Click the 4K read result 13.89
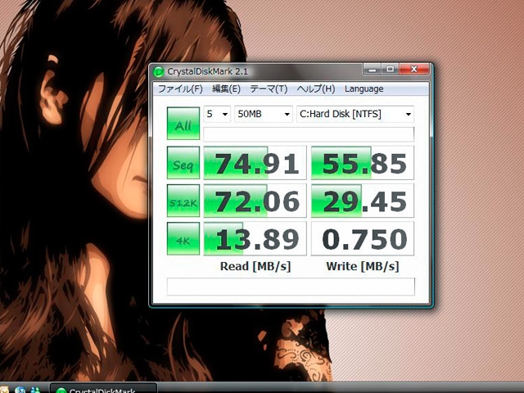 [255, 238]
